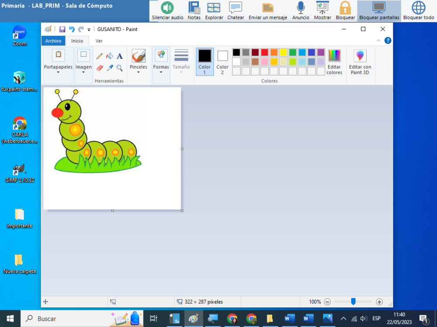The height and width of the screenshot is (327, 437).
Task: Click the Enviar un mensaje button
Action: (x=267, y=10)
